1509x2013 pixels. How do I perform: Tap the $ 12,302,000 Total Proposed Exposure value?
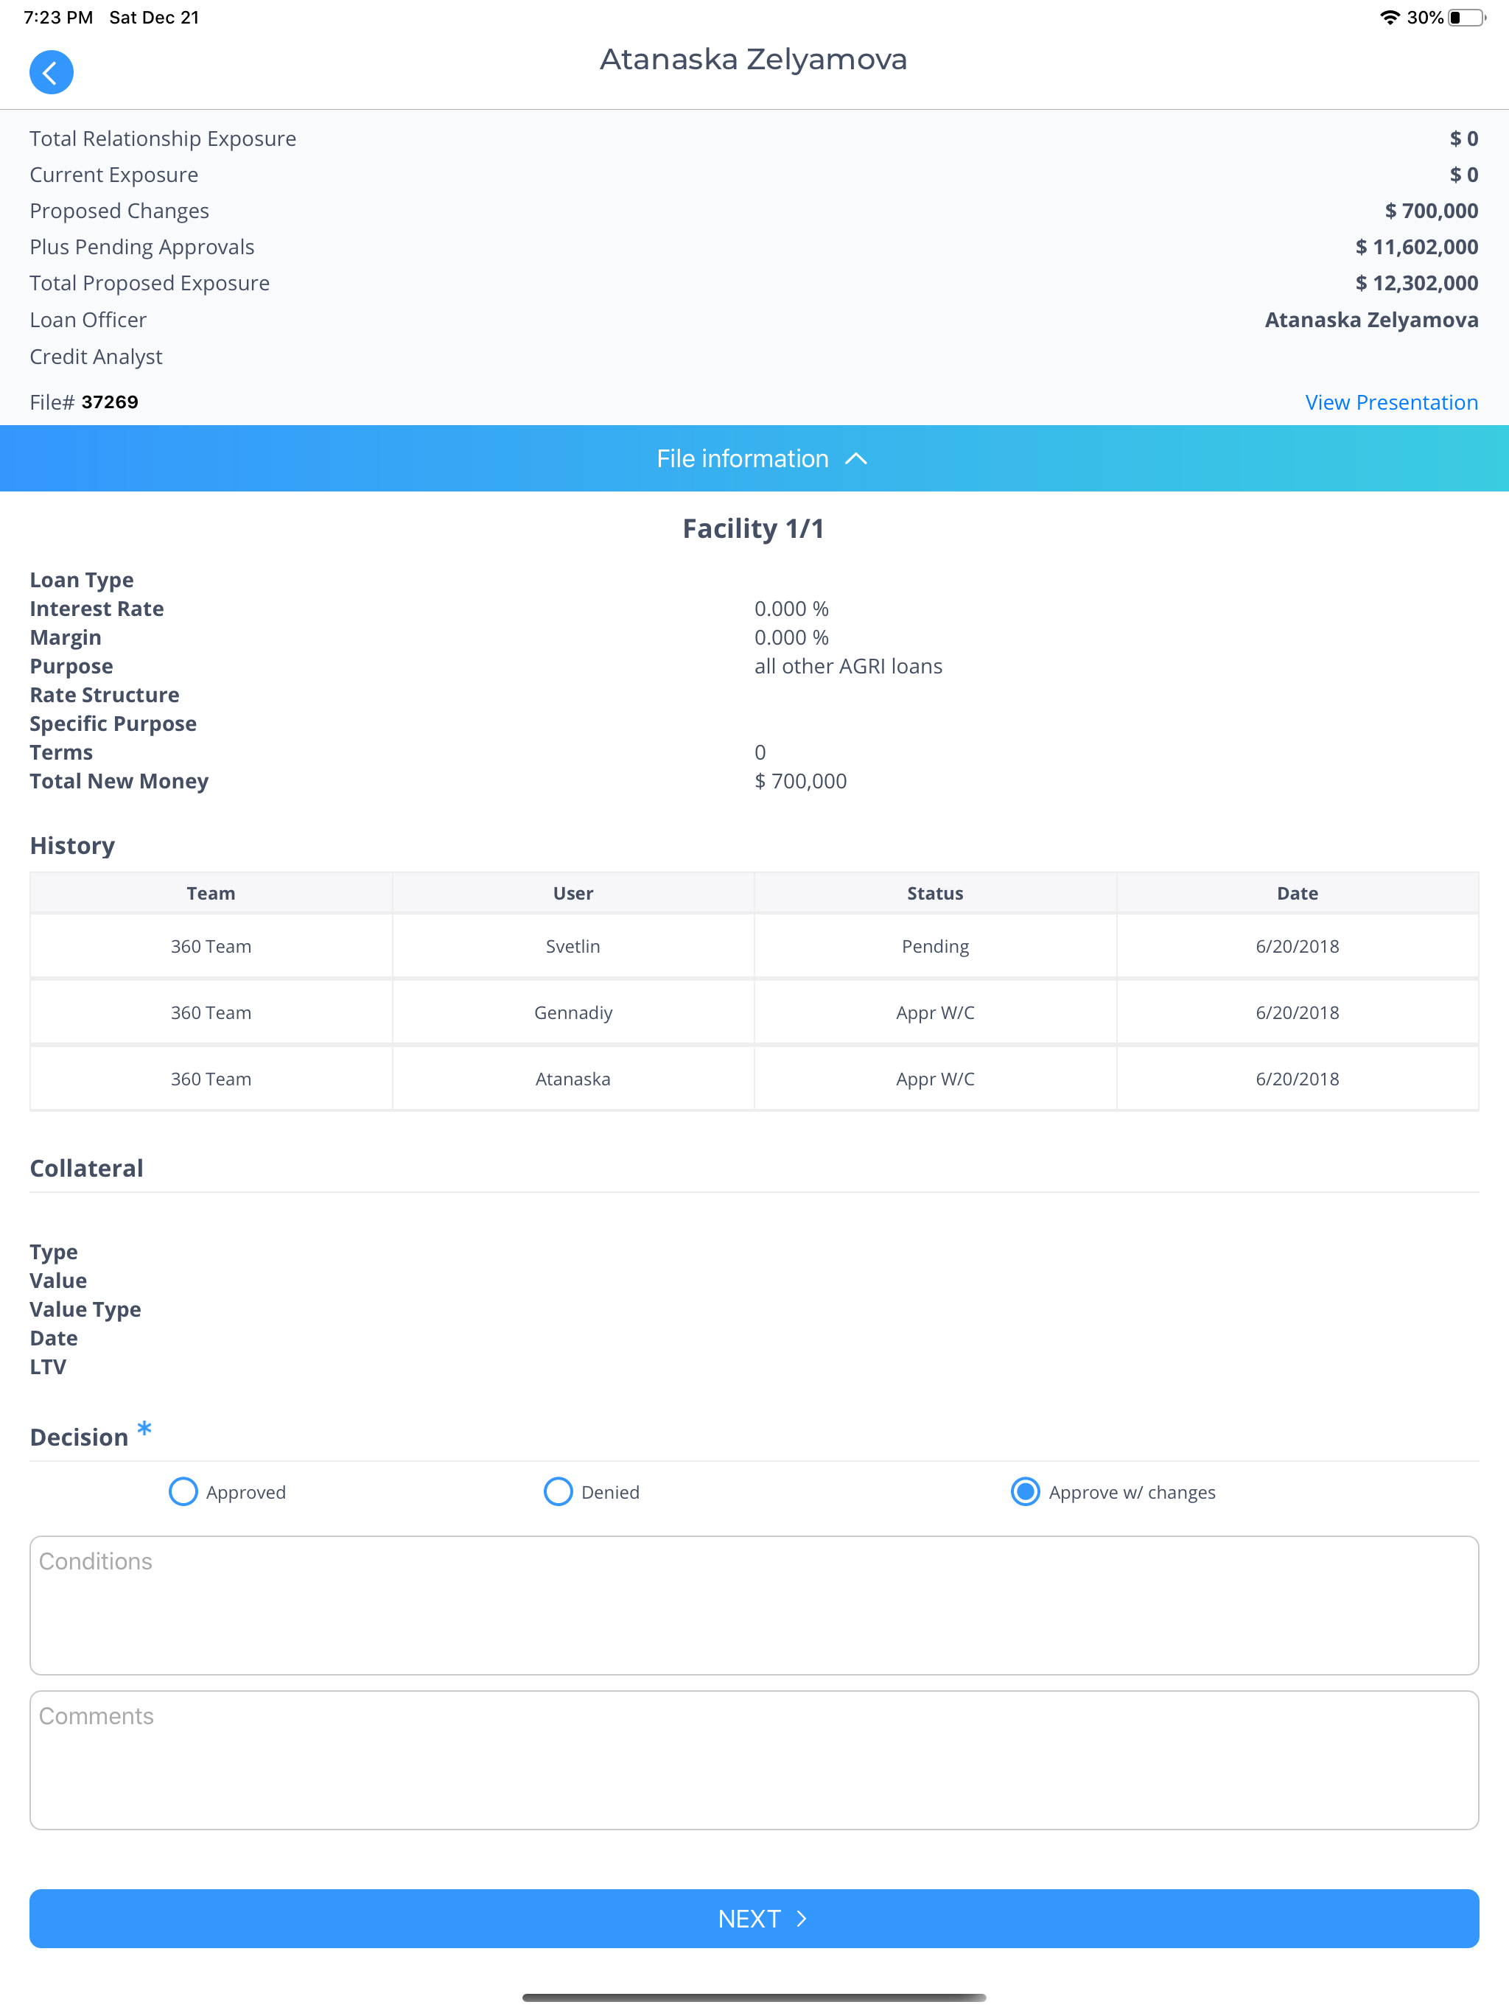point(1417,283)
